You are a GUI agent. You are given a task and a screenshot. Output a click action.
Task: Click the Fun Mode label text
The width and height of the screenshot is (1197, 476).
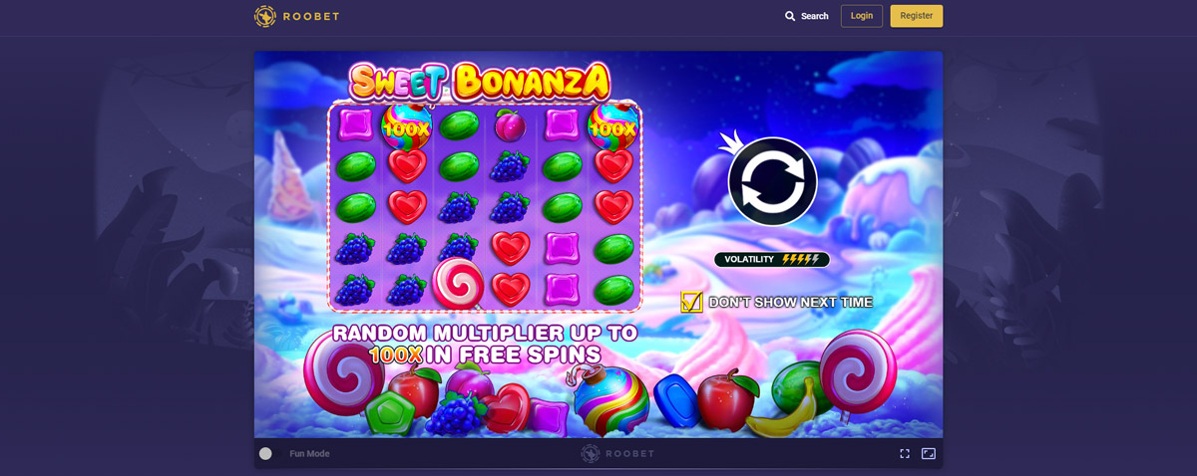(309, 454)
